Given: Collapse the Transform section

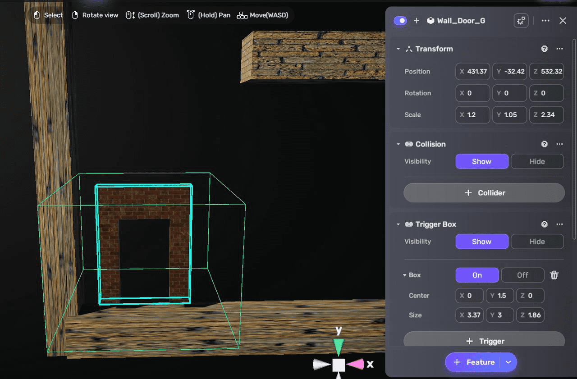Looking at the screenshot, I should (x=398, y=49).
